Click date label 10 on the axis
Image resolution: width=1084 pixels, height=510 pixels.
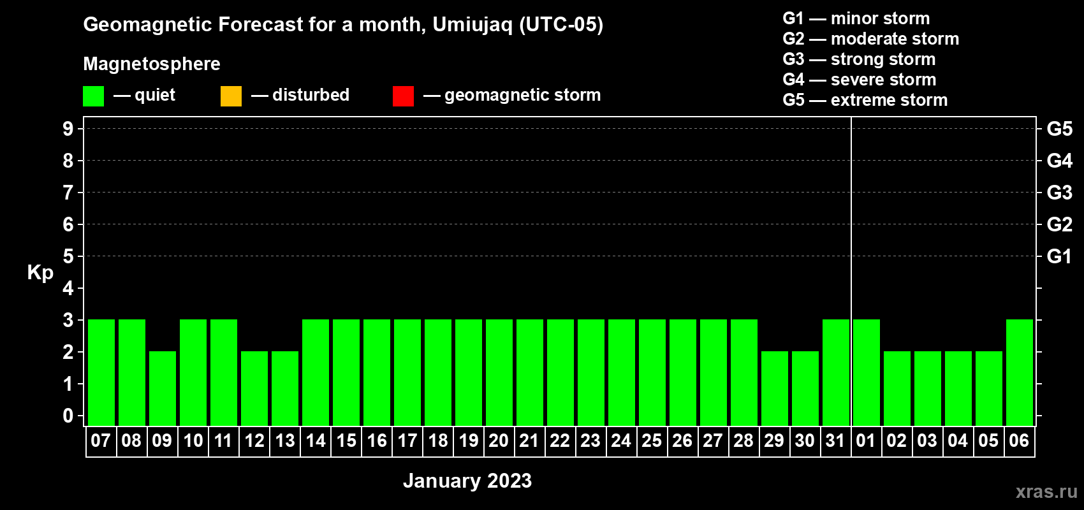[x=193, y=441]
